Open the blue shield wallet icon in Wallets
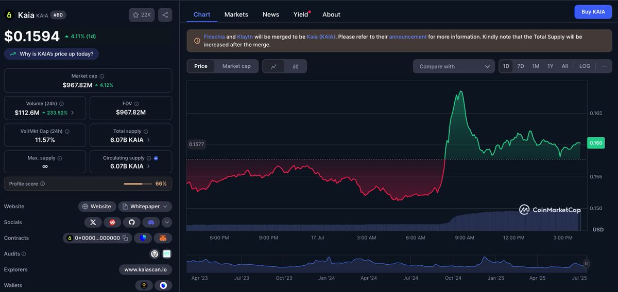Screen dimensions: 618x292 point(163,285)
